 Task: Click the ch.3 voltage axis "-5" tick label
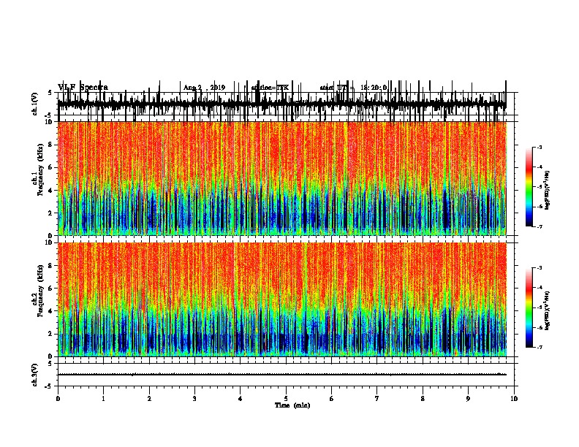click(x=50, y=386)
